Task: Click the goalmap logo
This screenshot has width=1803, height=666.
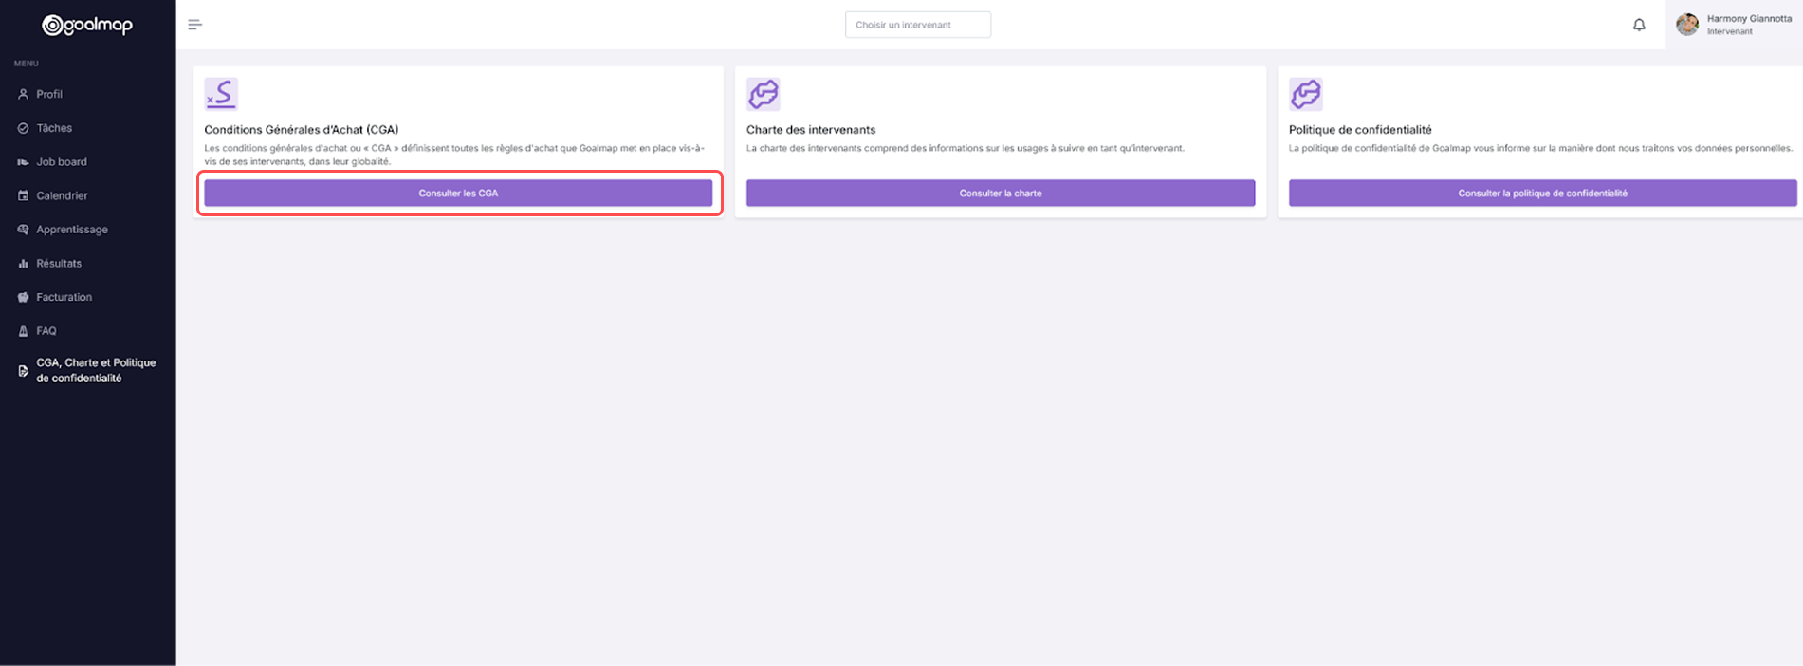Action: click(x=87, y=26)
